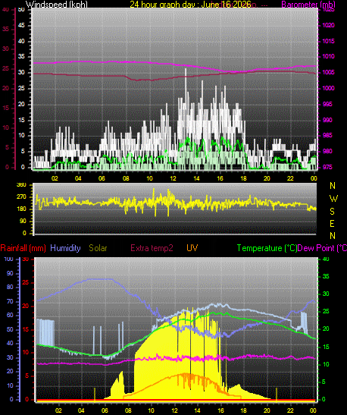Click barometer axis value "990"
347x415 pixels.
(x=327, y=120)
